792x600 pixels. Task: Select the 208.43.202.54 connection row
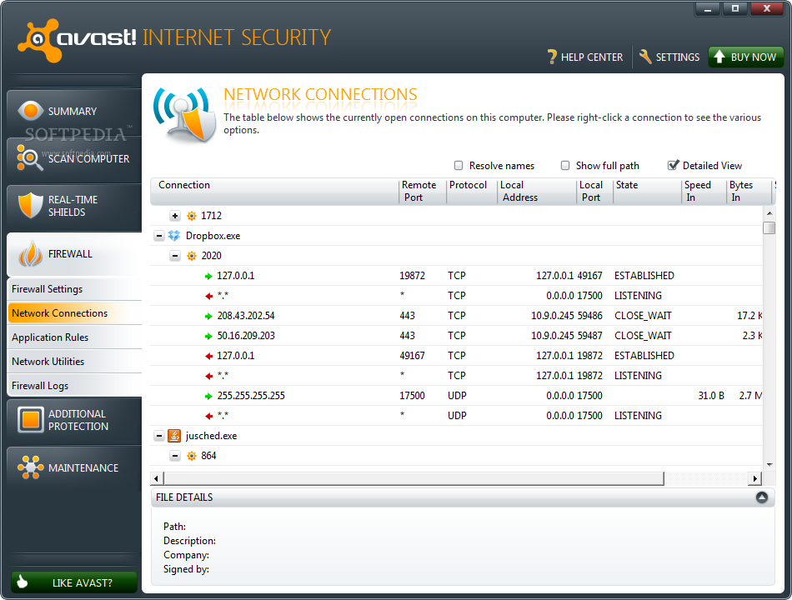coord(456,316)
